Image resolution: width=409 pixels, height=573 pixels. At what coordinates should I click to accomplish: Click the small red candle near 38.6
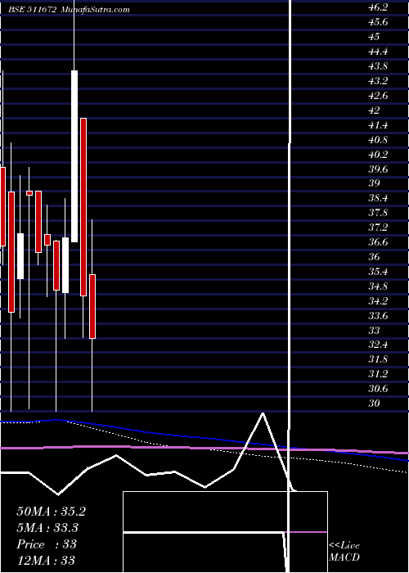tap(29, 192)
